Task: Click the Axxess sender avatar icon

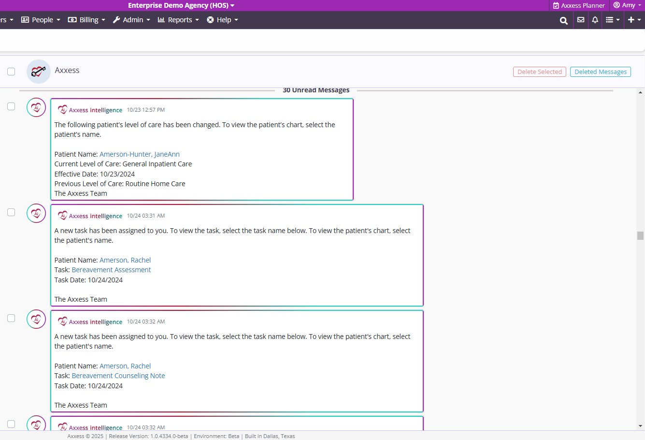Action: [39, 72]
